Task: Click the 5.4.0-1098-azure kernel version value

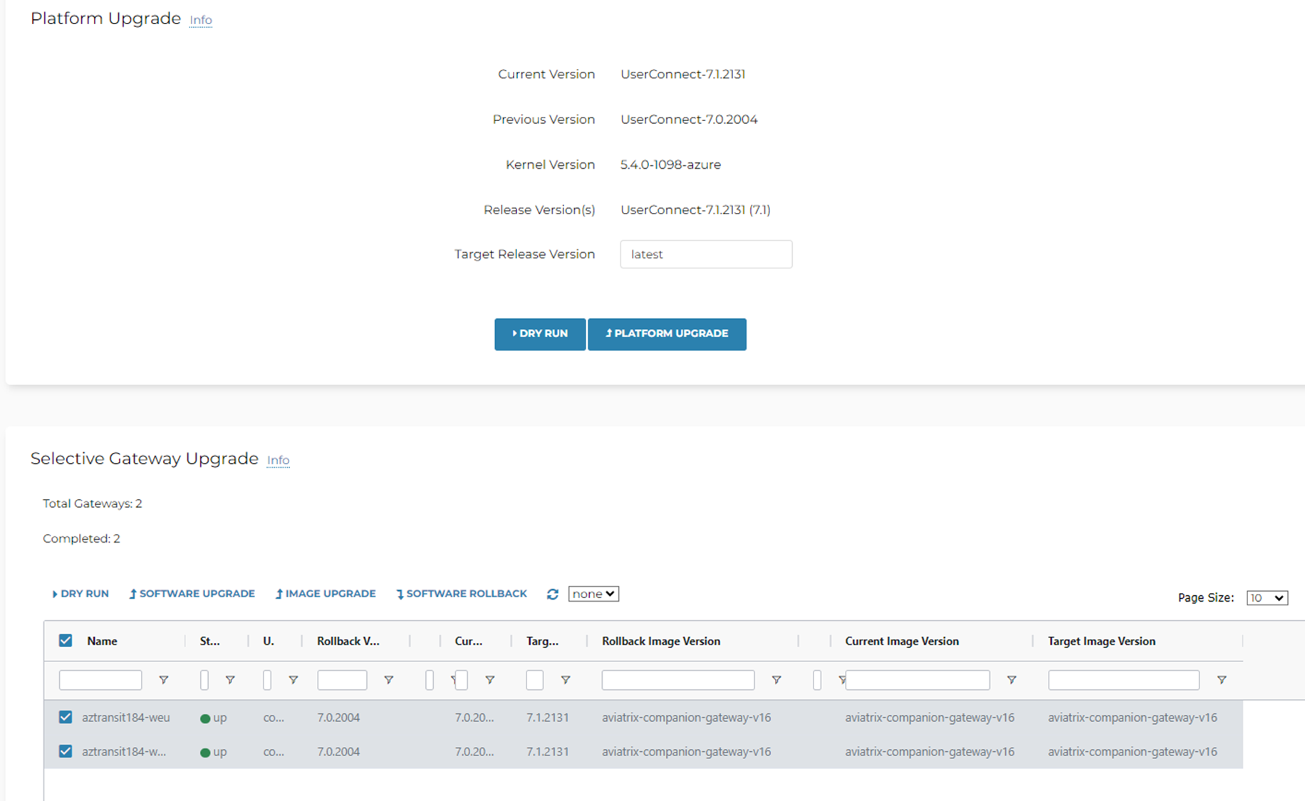Action: 670,164
